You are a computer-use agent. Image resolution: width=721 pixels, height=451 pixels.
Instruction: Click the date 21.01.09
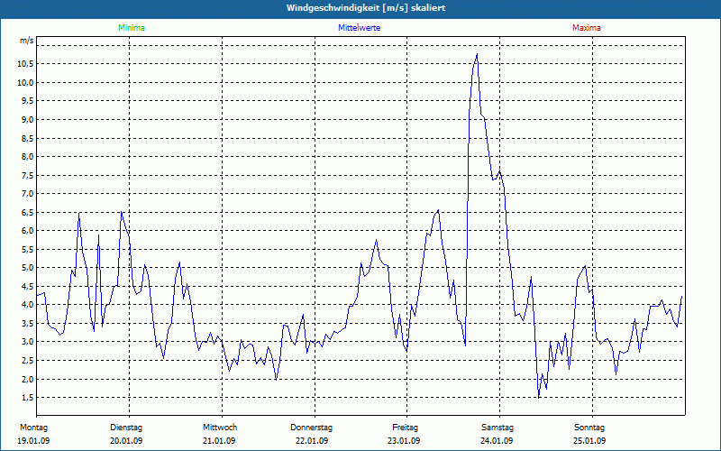219,441
